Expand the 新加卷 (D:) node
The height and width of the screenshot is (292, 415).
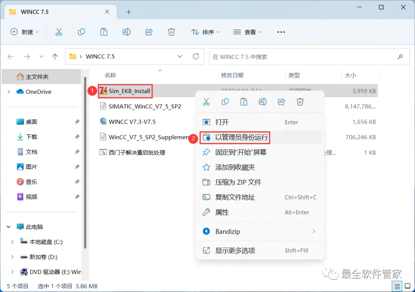tap(12, 257)
